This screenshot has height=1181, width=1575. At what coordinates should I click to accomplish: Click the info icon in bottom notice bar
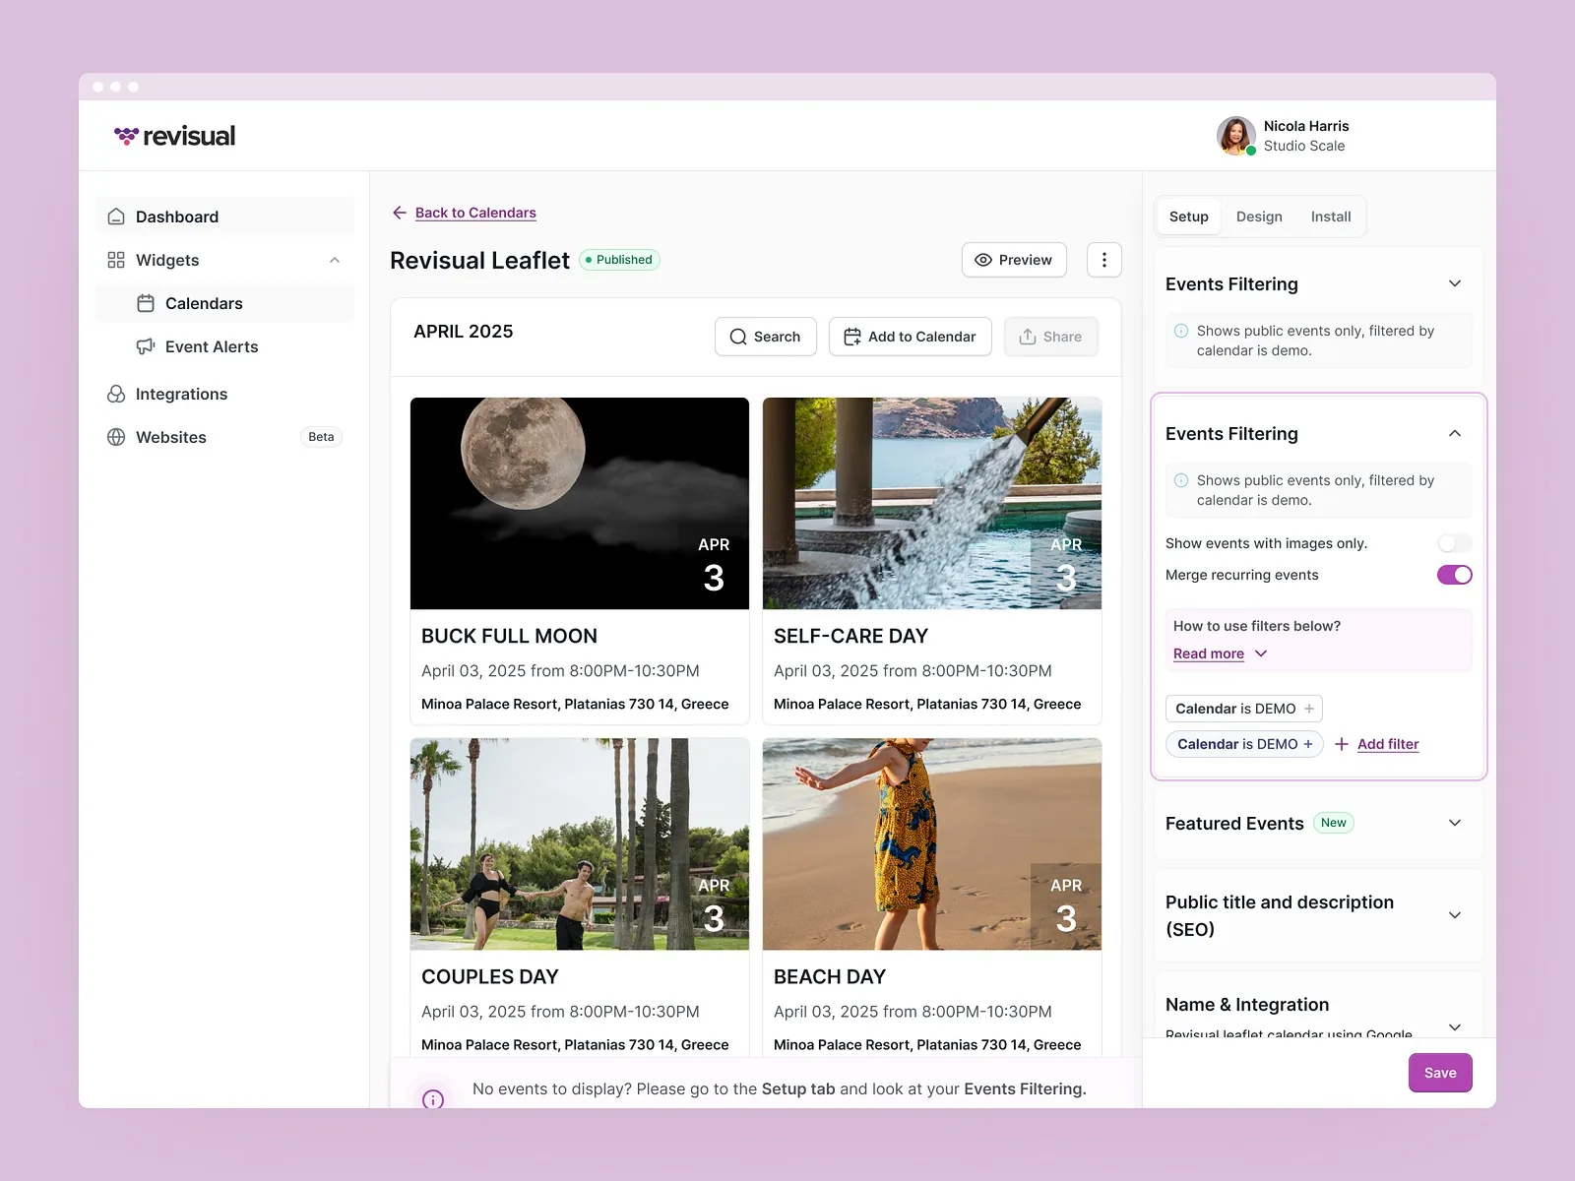pos(433,1099)
